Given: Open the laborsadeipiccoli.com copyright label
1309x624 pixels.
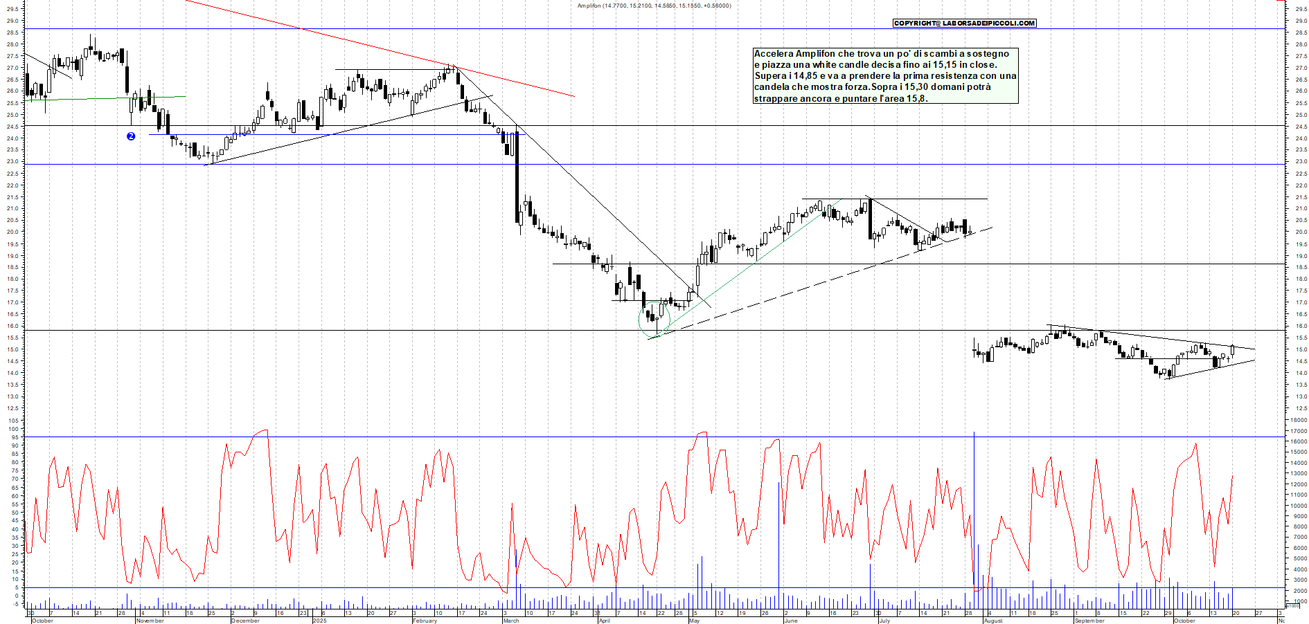Looking at the screenshot, I should click(964, 23).
